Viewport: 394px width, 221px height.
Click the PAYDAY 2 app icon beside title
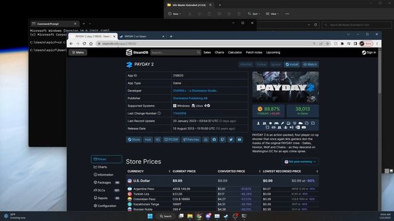pyautogui.click(x=129, y=64)
